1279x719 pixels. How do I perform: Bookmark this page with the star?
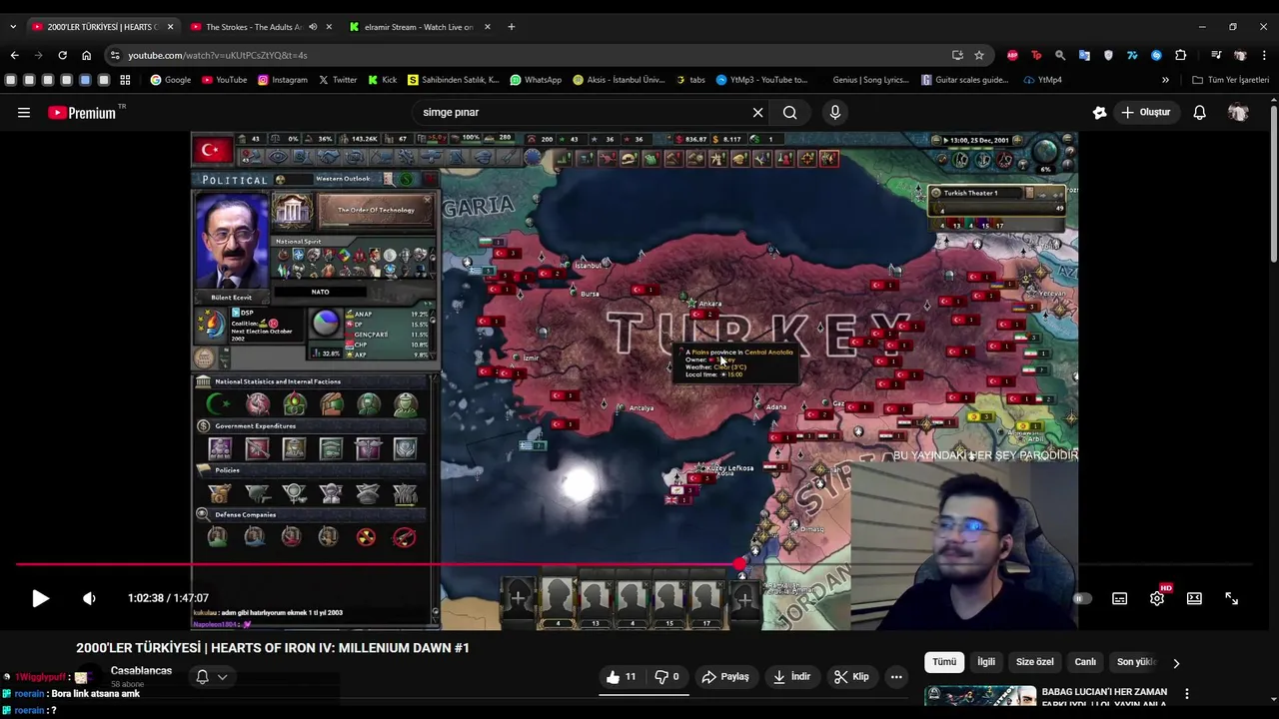[x=979, y=55]
